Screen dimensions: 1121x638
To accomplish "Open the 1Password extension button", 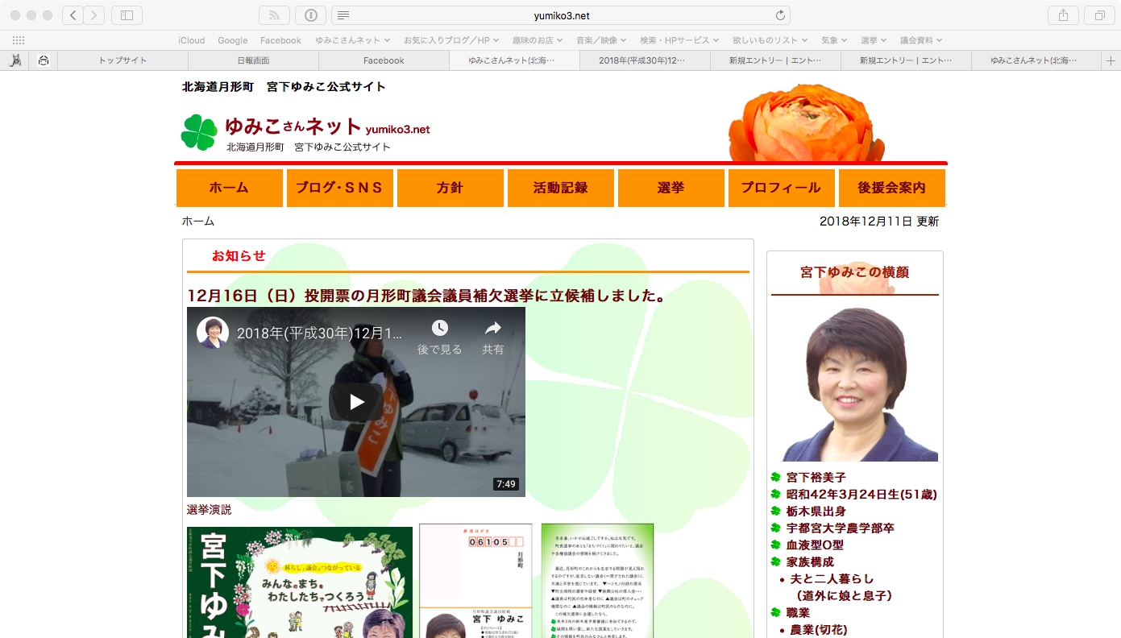I will coord(311,15).
